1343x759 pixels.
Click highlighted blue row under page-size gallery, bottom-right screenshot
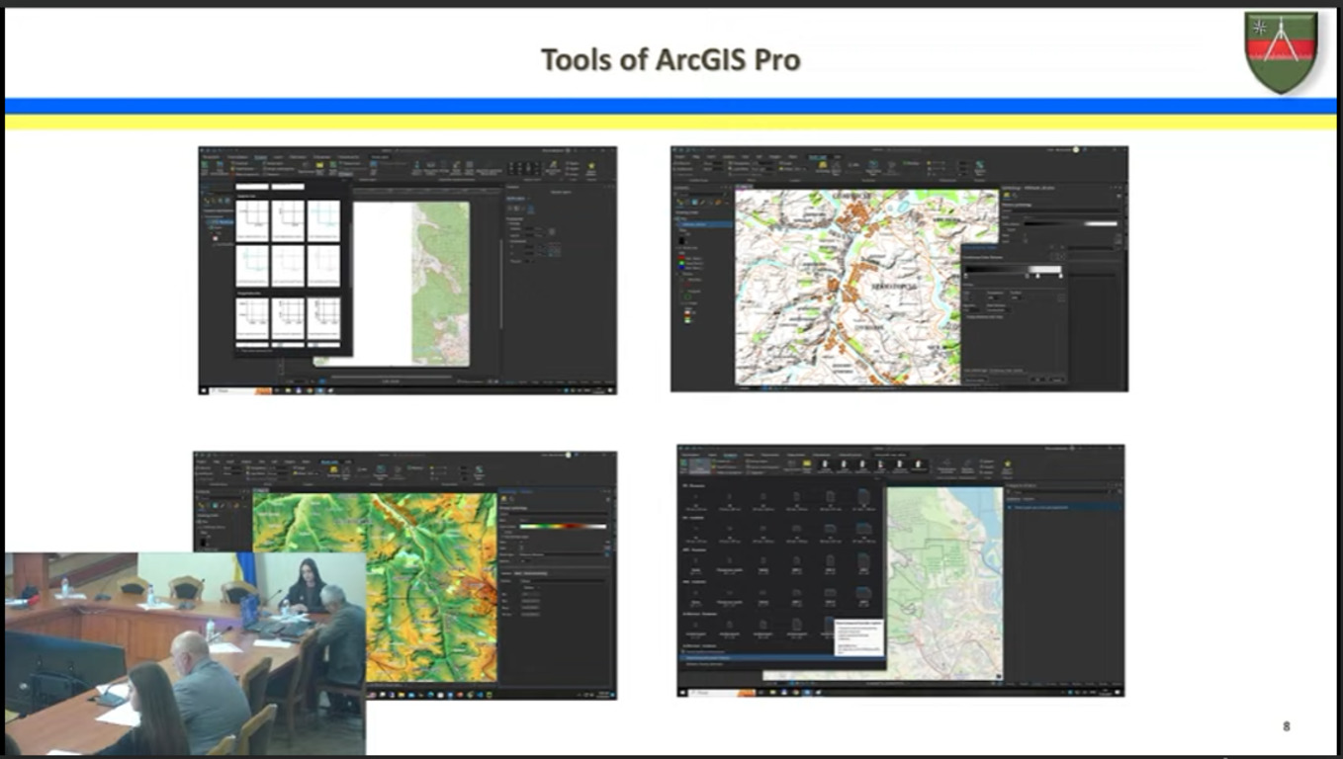click(x=780, y=657)
